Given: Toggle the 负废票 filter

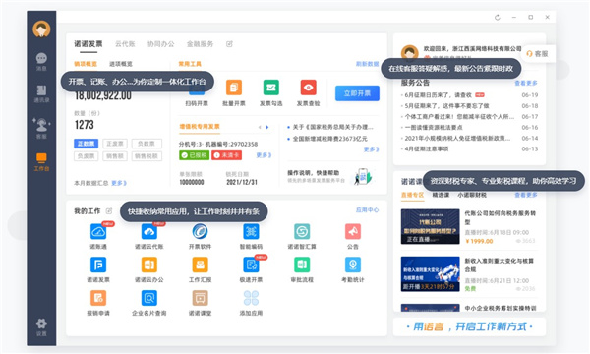Looking at the screenshot, I should 86,156.
